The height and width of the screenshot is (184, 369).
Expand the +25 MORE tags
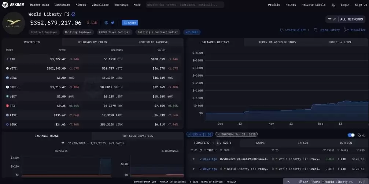click(192, 32)
